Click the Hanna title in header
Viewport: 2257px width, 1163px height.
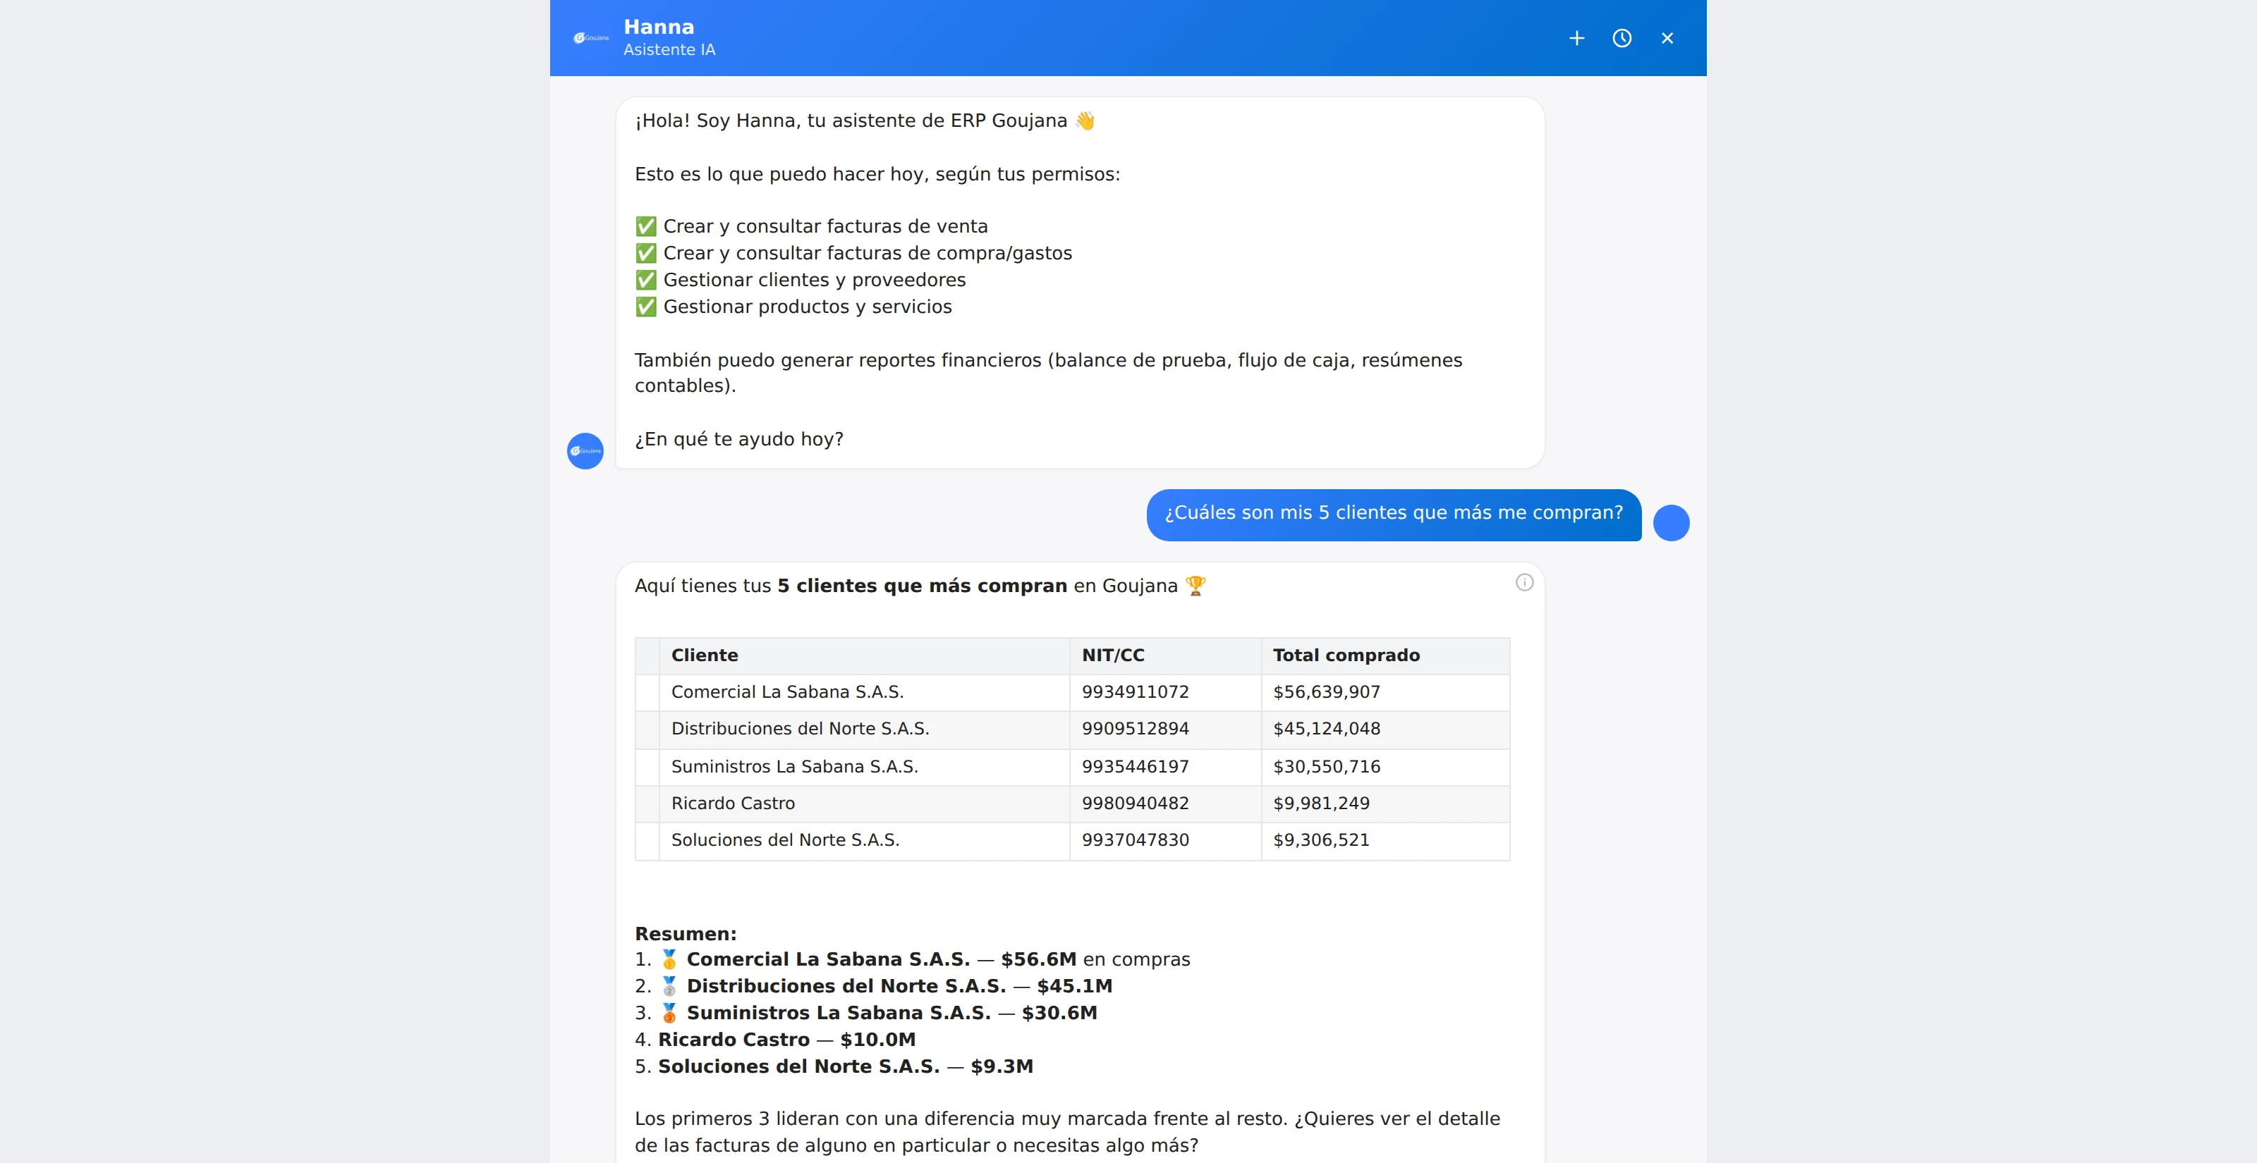tap(659, 27)
